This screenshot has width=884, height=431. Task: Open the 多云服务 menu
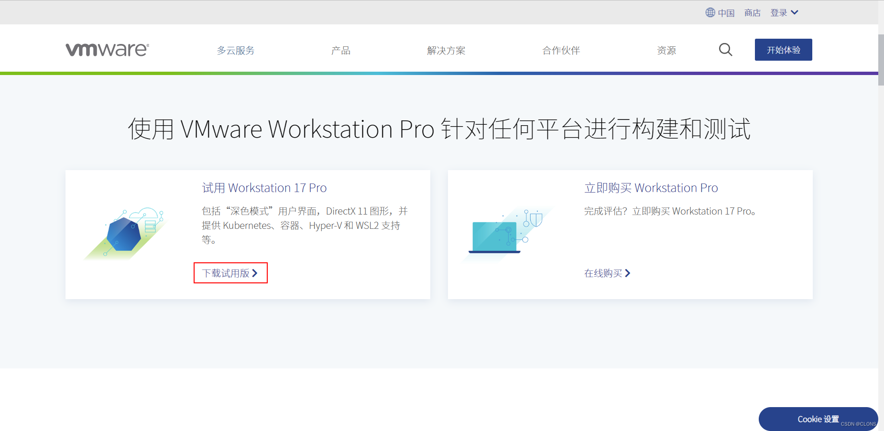point(236,50)
